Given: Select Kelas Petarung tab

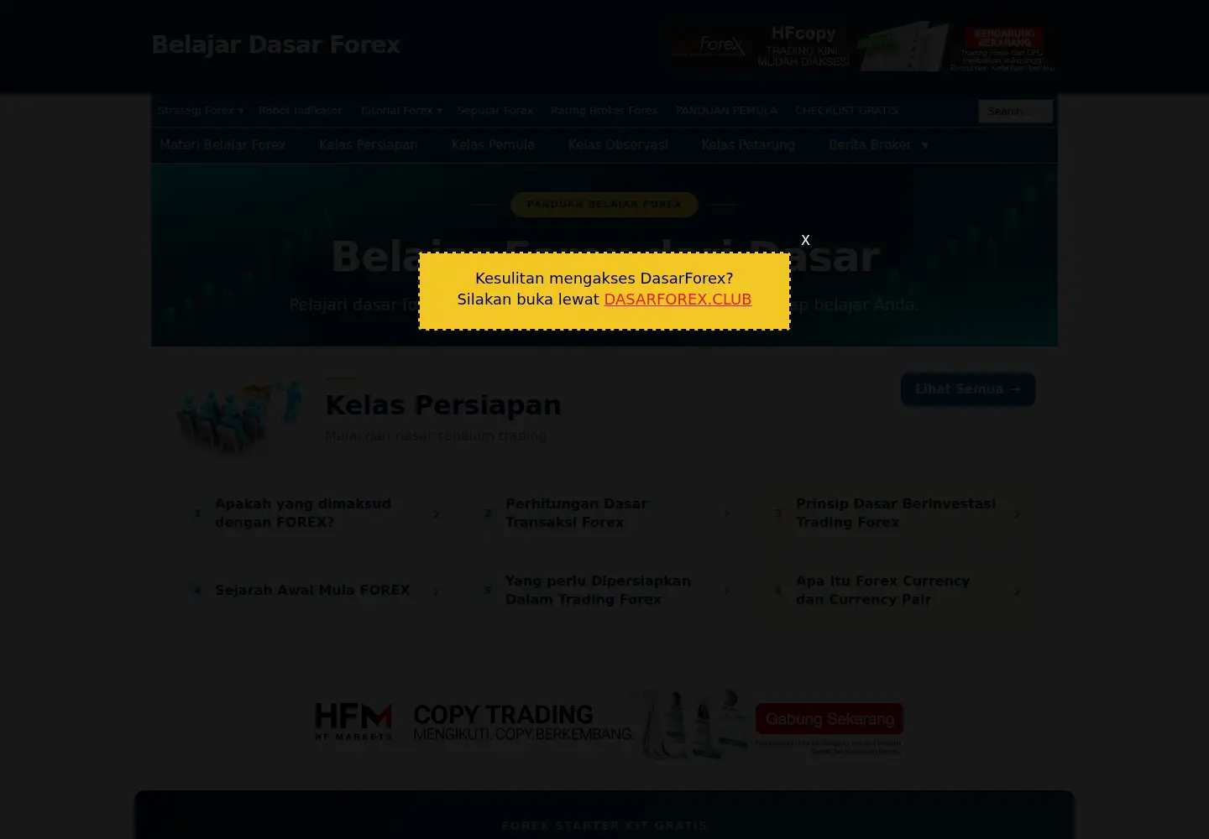Looking at the screenshot, I should pos(748,145).
